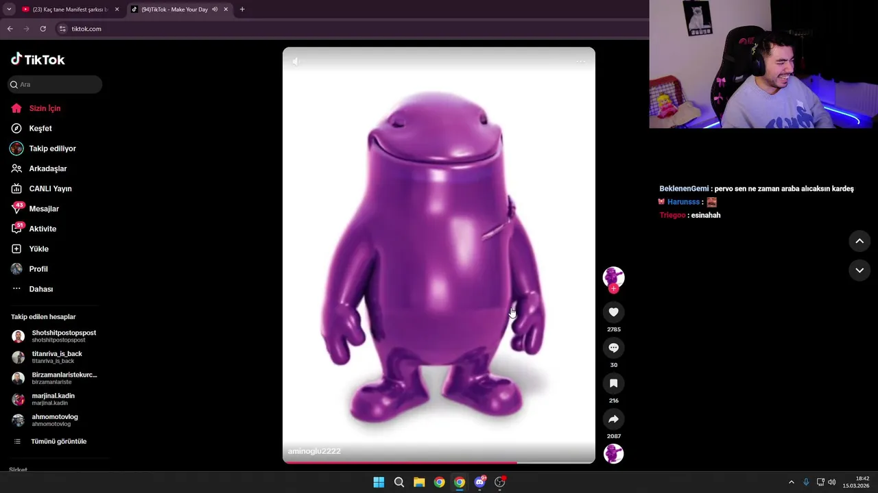Seek on the red video progress bar
The height and width of the screenshot is (493, 878).
click(439, 462)
